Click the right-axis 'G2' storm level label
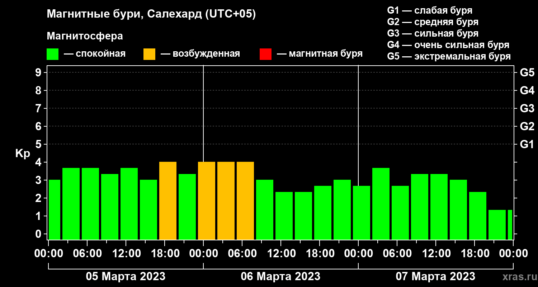 pyautogui.click(x=527, y=126)
